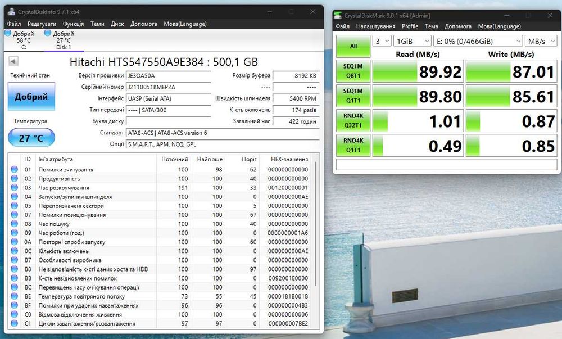This screenshot has height=339, width=562.
Task: Click К-сть включень value 174 разів
Action: (296, 110)
